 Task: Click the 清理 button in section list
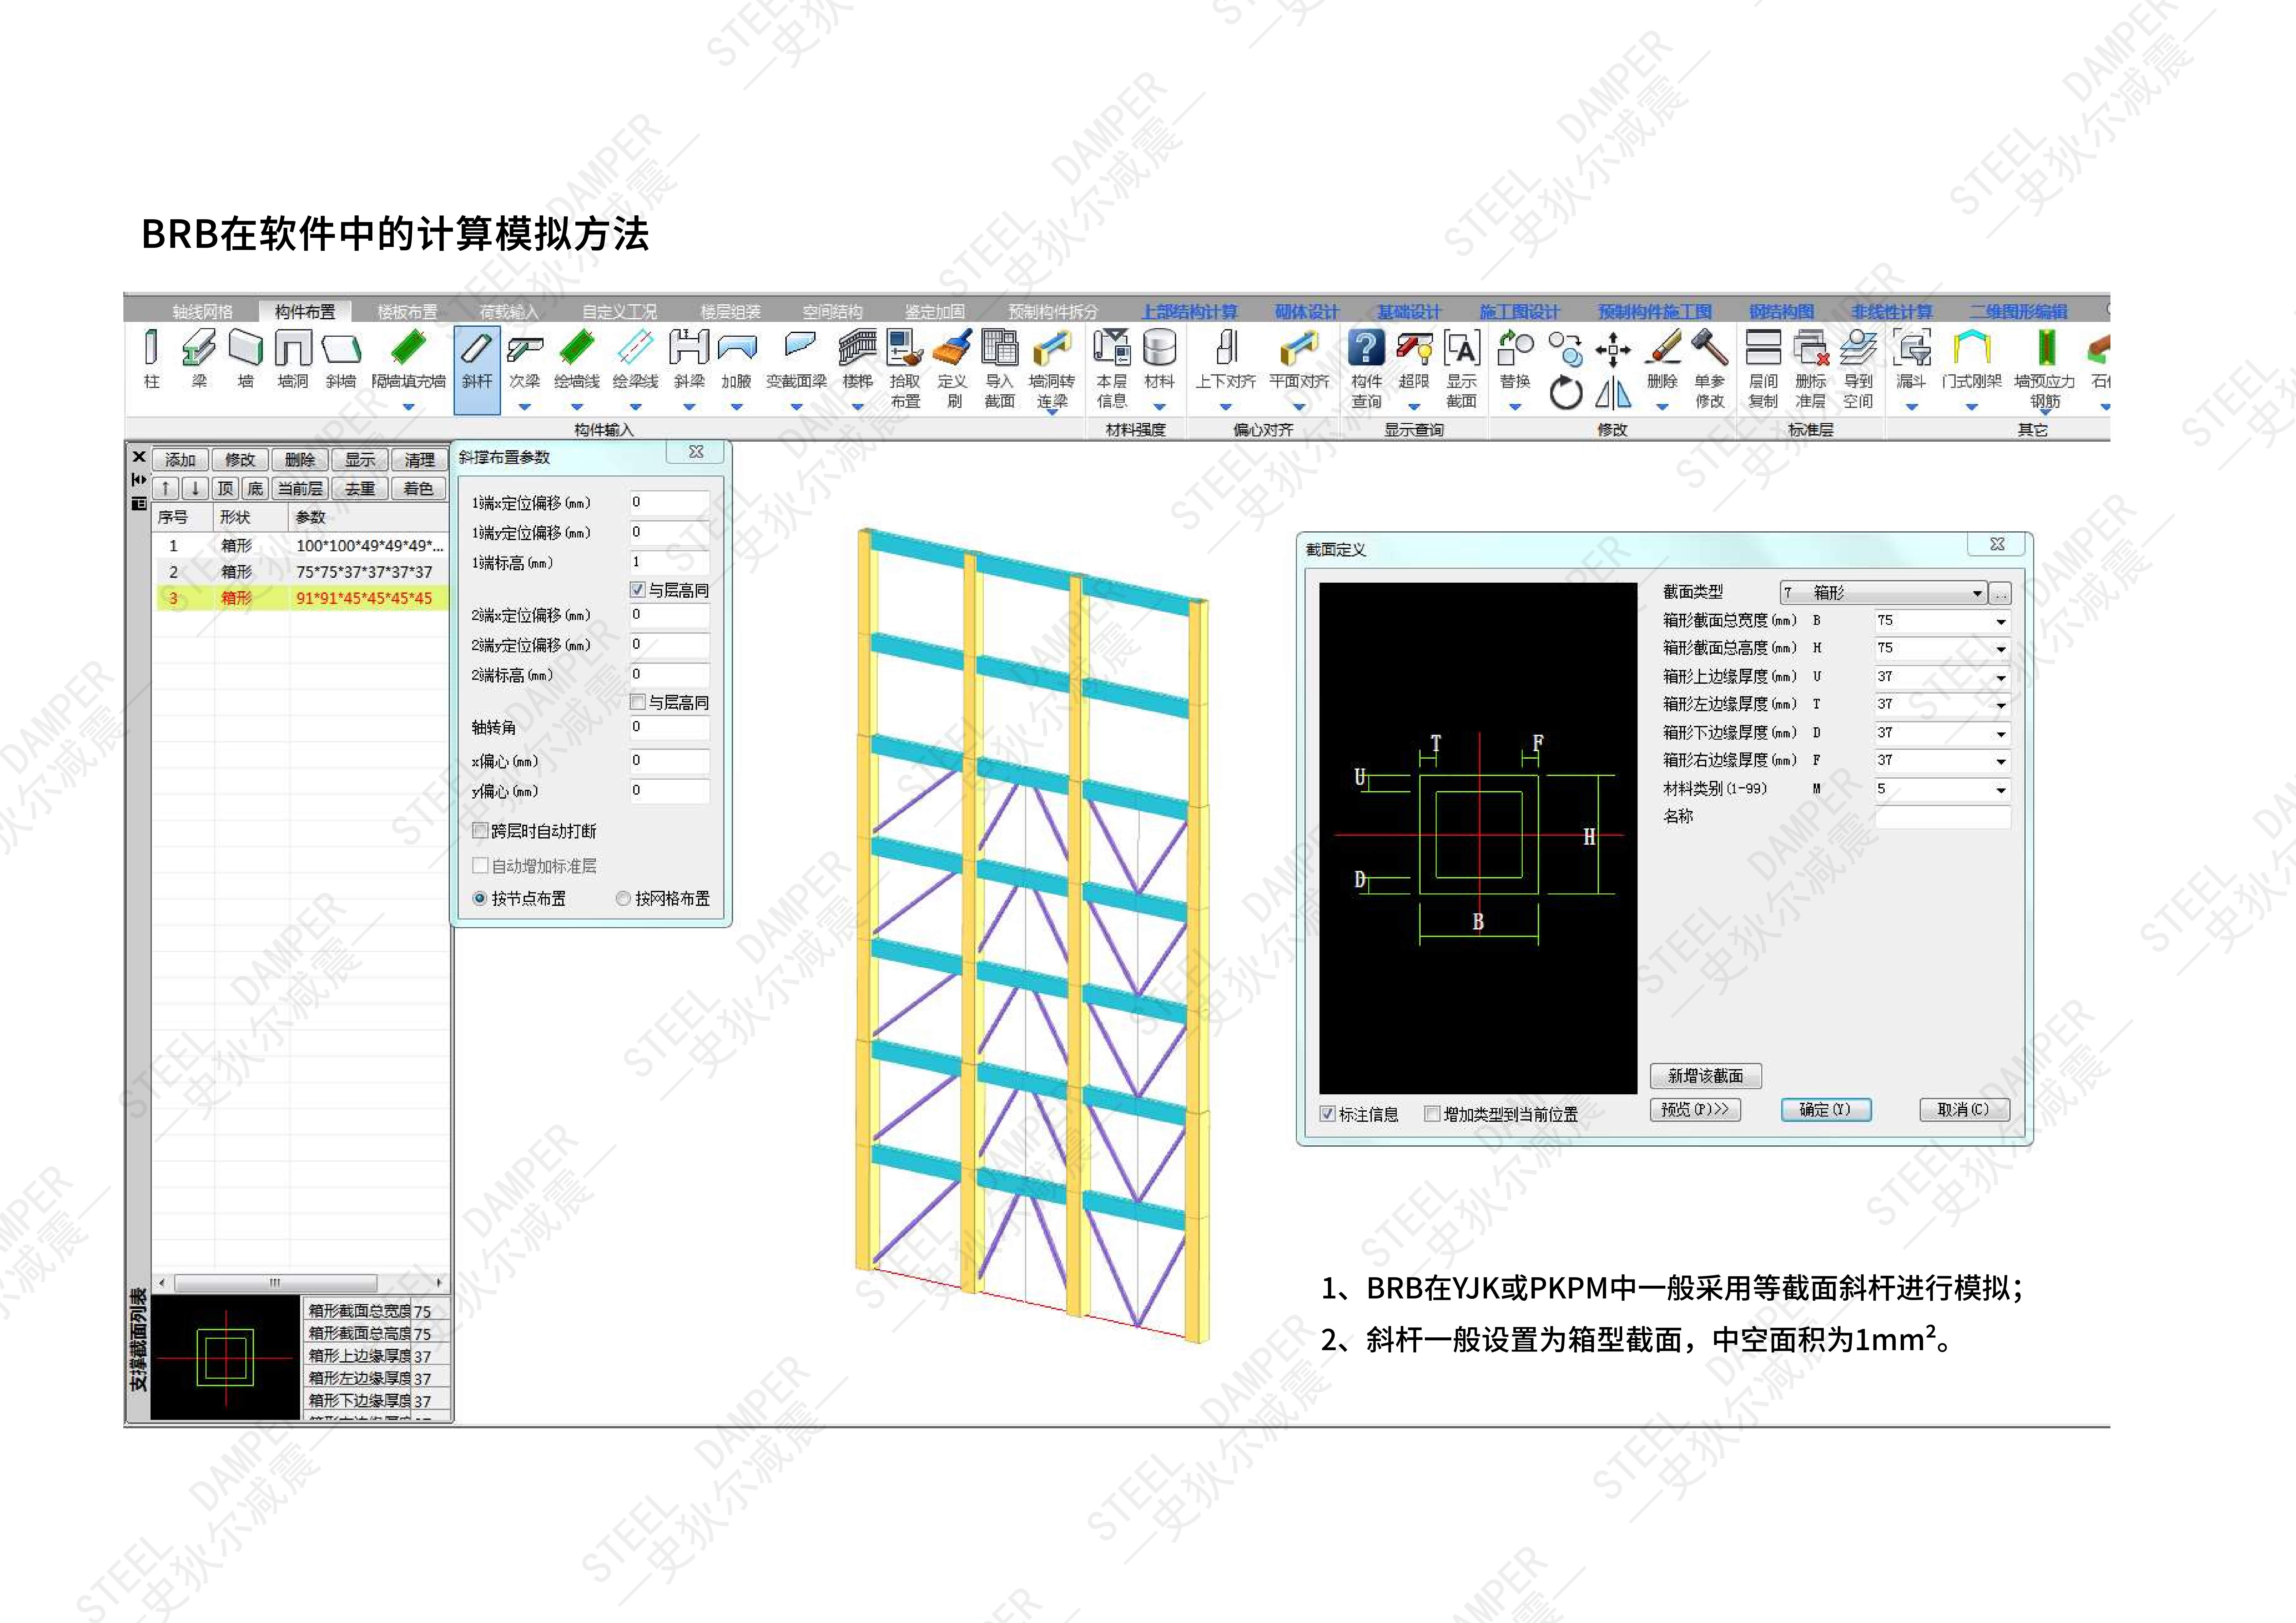pos(420,460)
